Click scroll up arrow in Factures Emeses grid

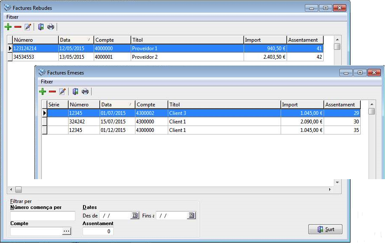point(372,104)
